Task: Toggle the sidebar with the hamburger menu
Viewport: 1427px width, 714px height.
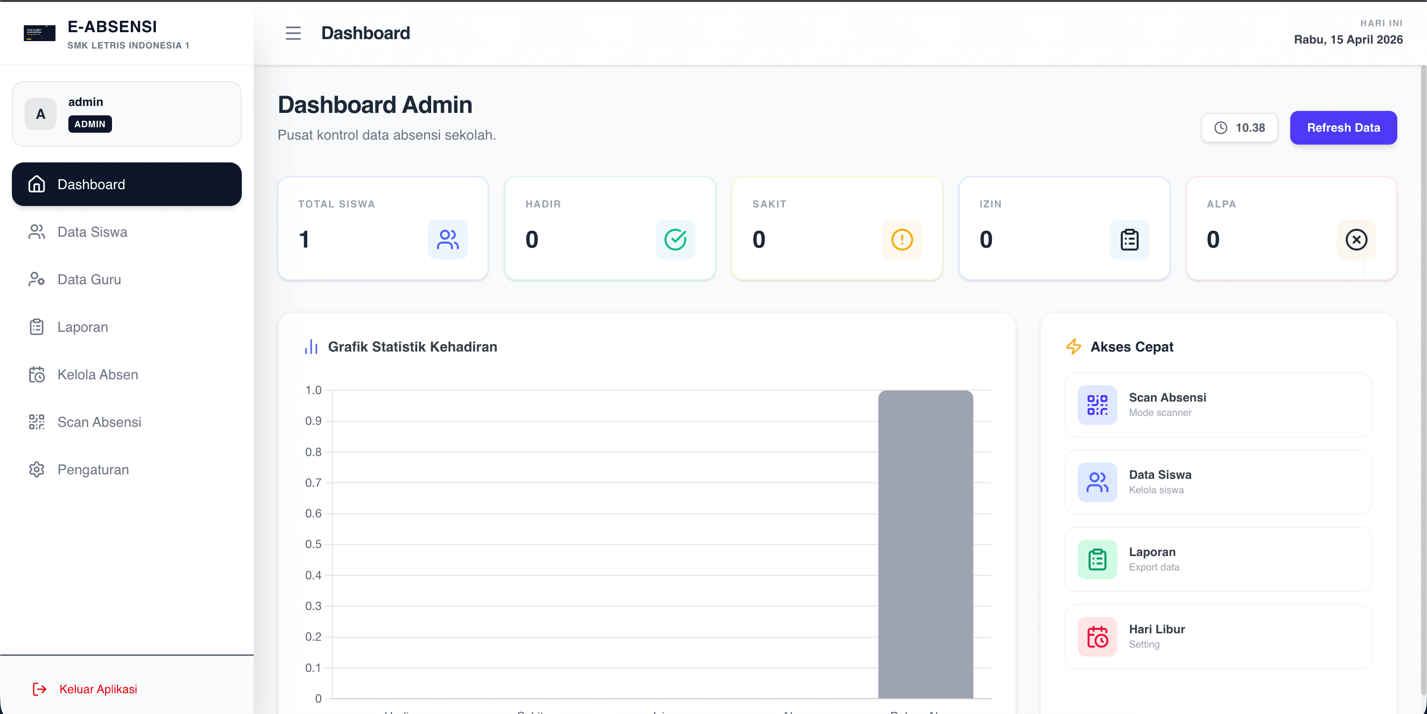Action: coord(292,33)
